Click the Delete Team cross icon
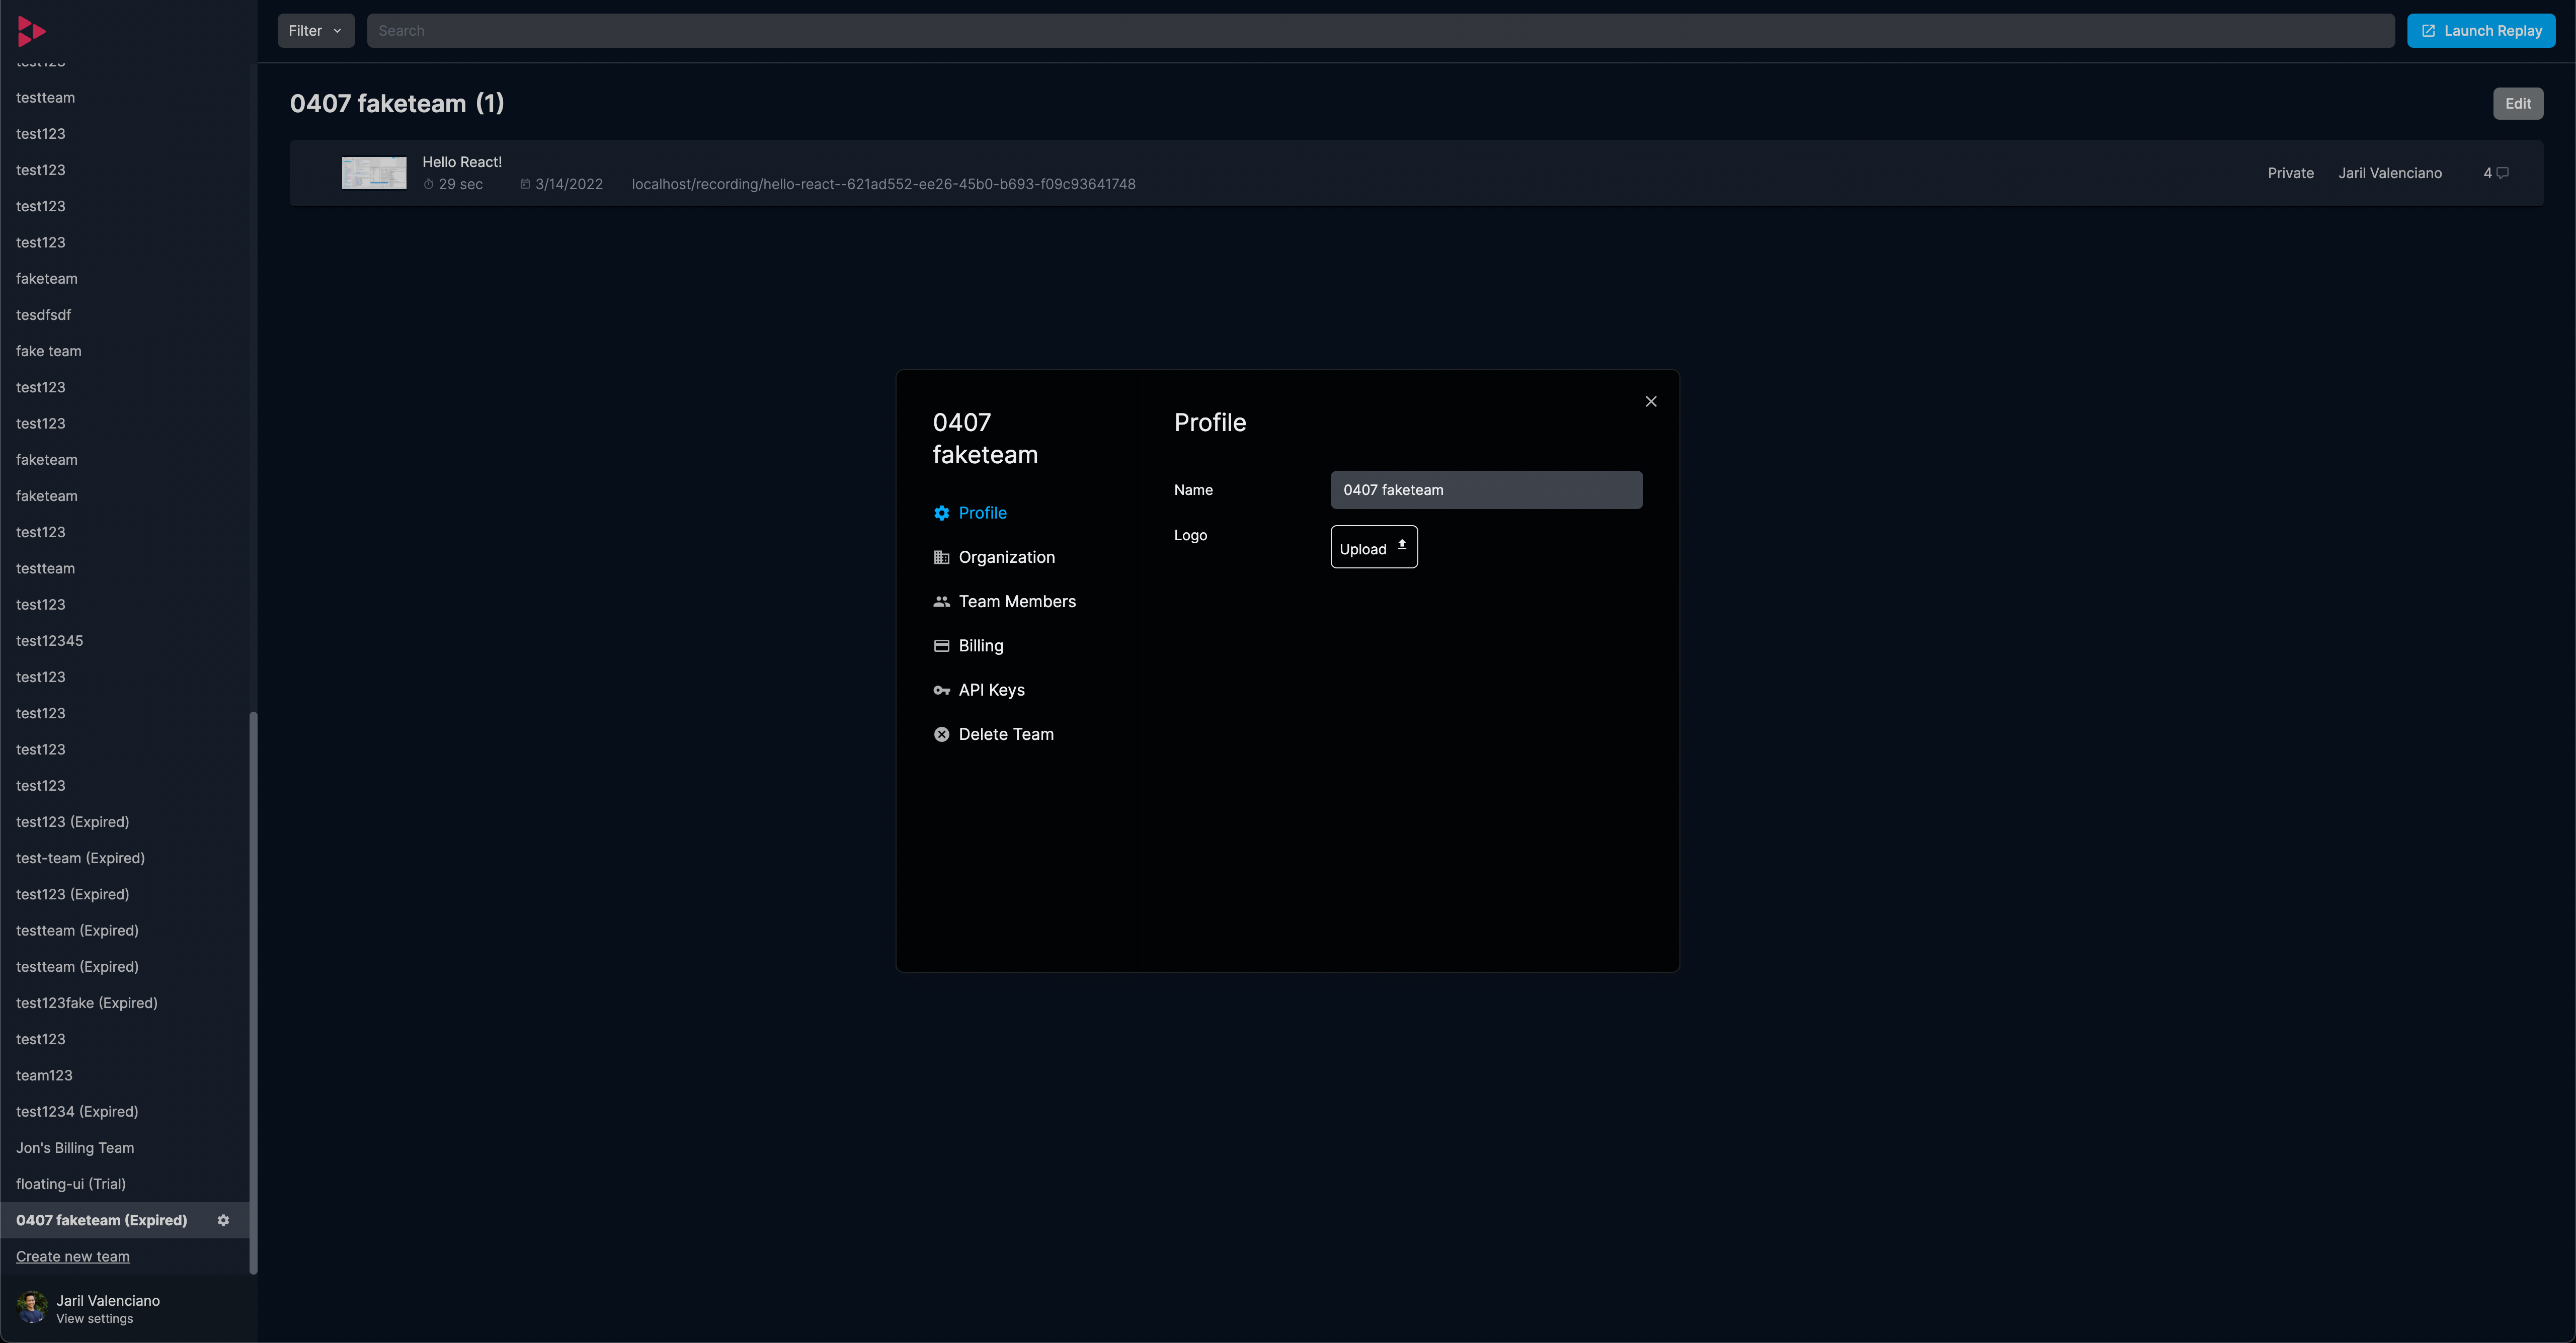 click(x=941, y=734)
